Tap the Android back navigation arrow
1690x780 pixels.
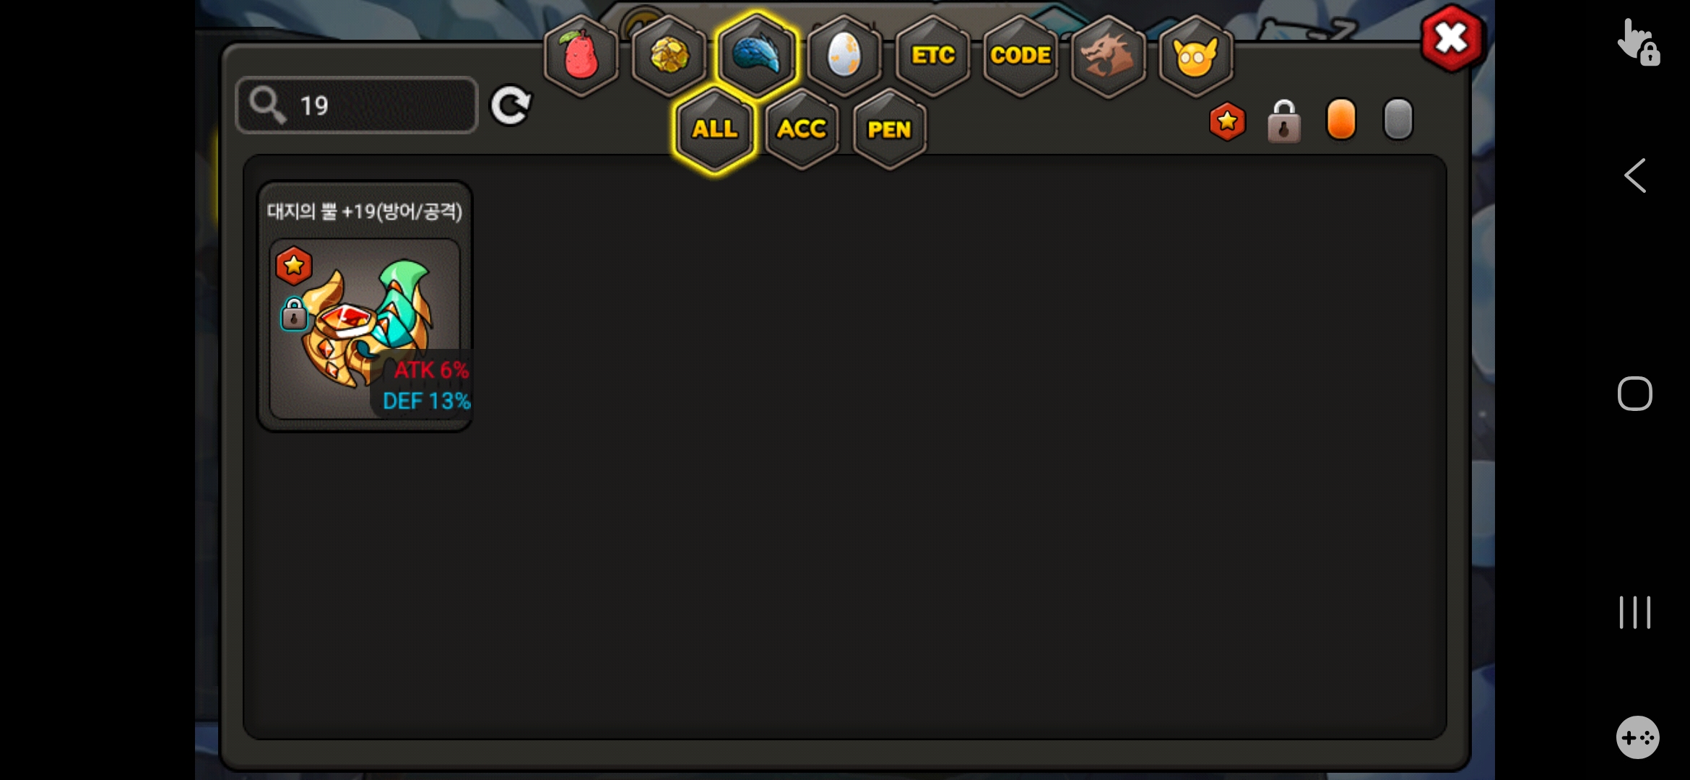(1635, 175)
